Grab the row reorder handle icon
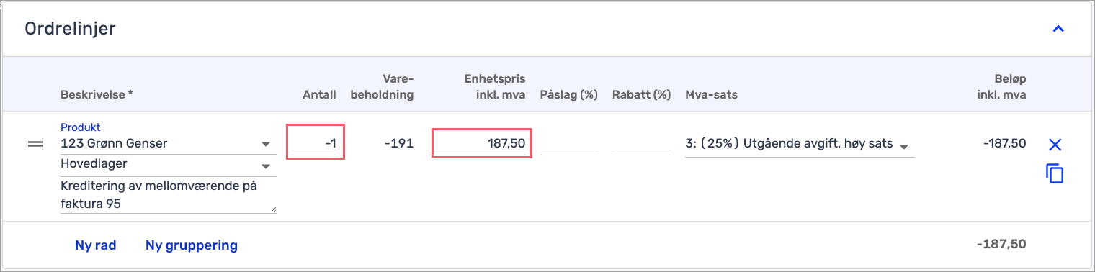Image resolution: width=1095 pixels, height=272 pixels. 35,144
